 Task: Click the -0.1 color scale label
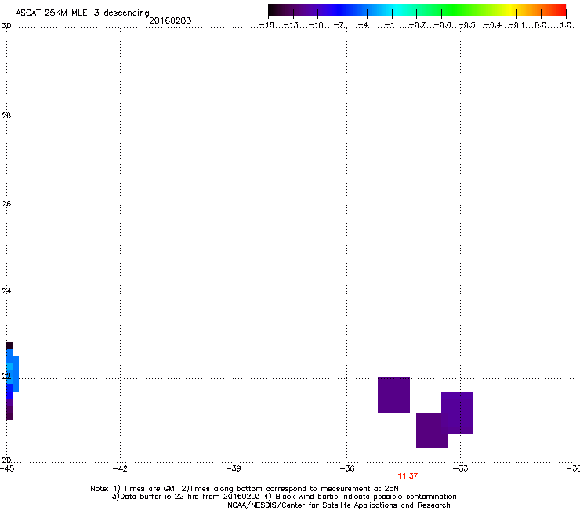[517, 25]
